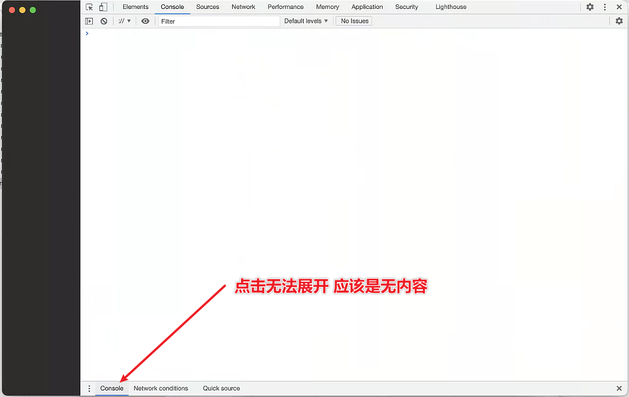Open the JavaScript context dropdown
629x397 pixels.
[x=124, y=21]
